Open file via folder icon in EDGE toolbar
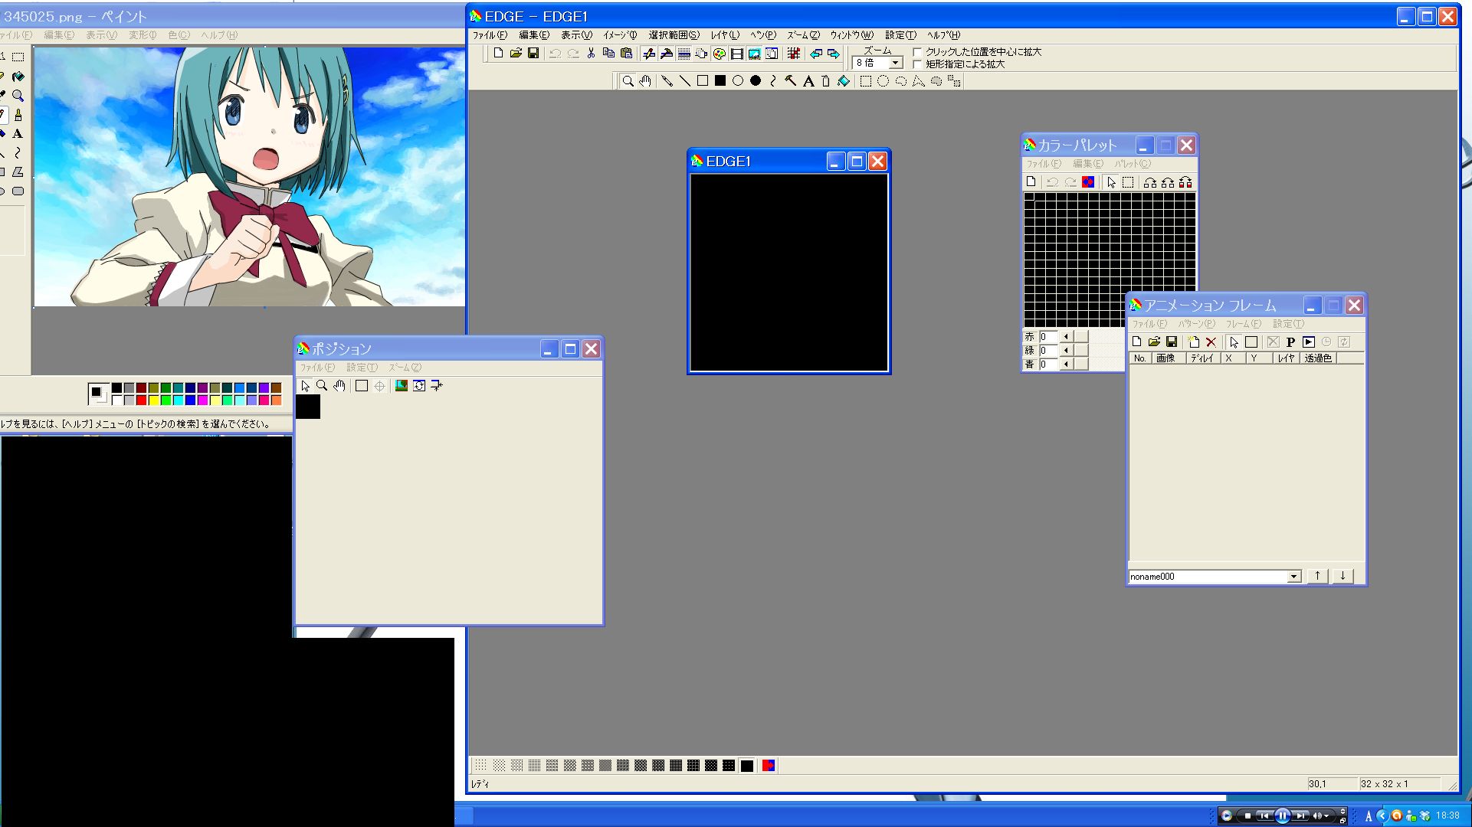Image resolution: width=1472 pixels, height=827 pixels. pyautogui.click(x=516, y=54)
